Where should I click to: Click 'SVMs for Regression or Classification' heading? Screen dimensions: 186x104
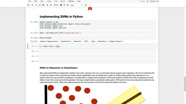[59, 68]
